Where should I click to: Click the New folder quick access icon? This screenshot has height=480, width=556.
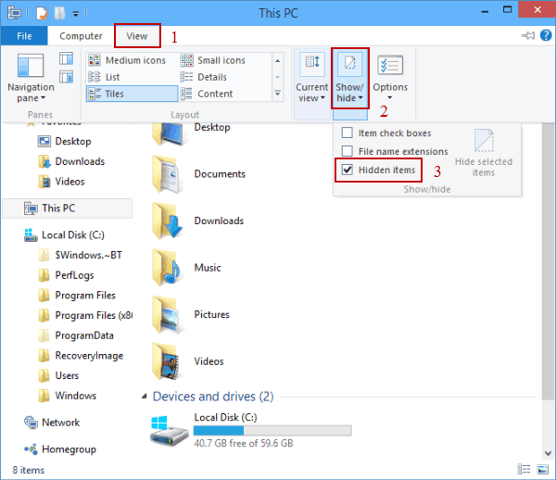click(x=59, y=13)
